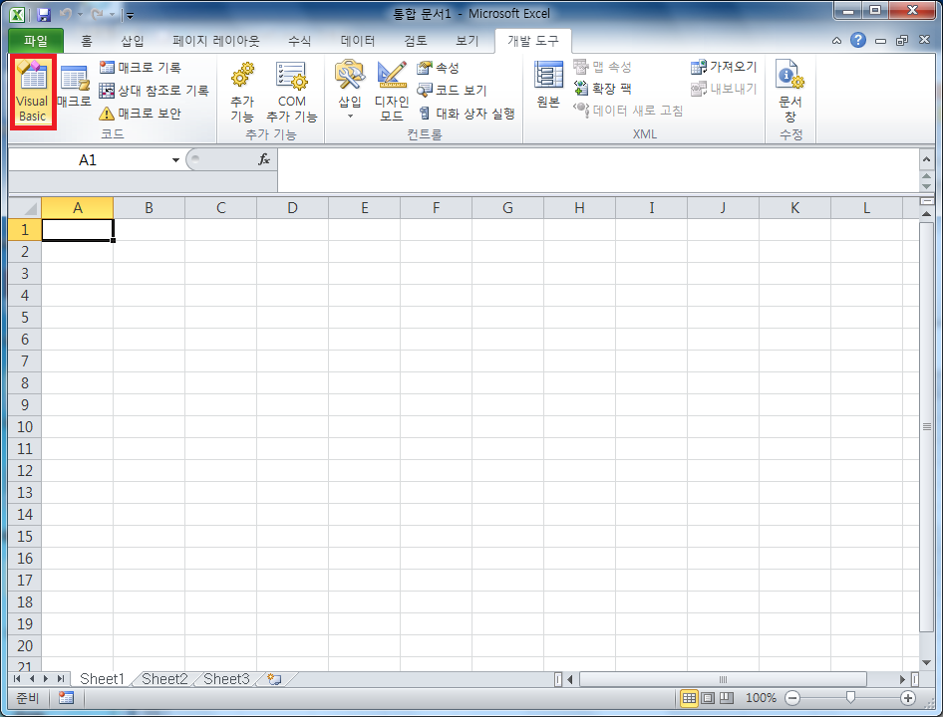Screen dimensions: 943x717
Task: Click the zoom slider handle
Action: coord(850,698)
